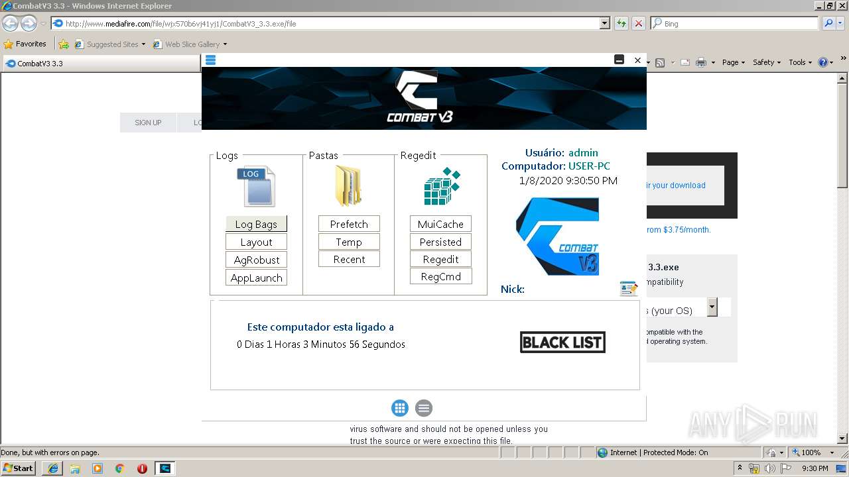The width and height of the screenshot is (849, 477).
Task: Click the volume speaker tray icon
Action: coord(770,468)
